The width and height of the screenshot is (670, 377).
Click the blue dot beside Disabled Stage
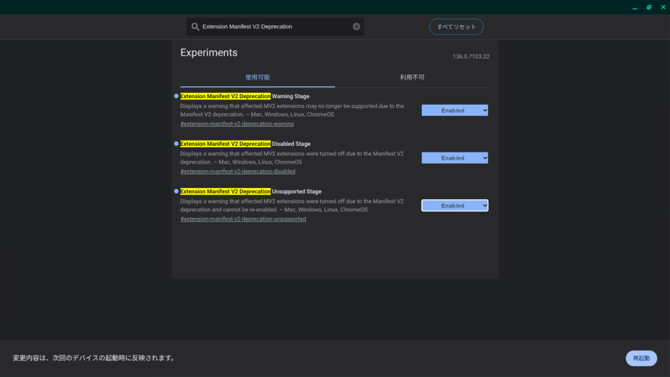(x=176, y=143)
